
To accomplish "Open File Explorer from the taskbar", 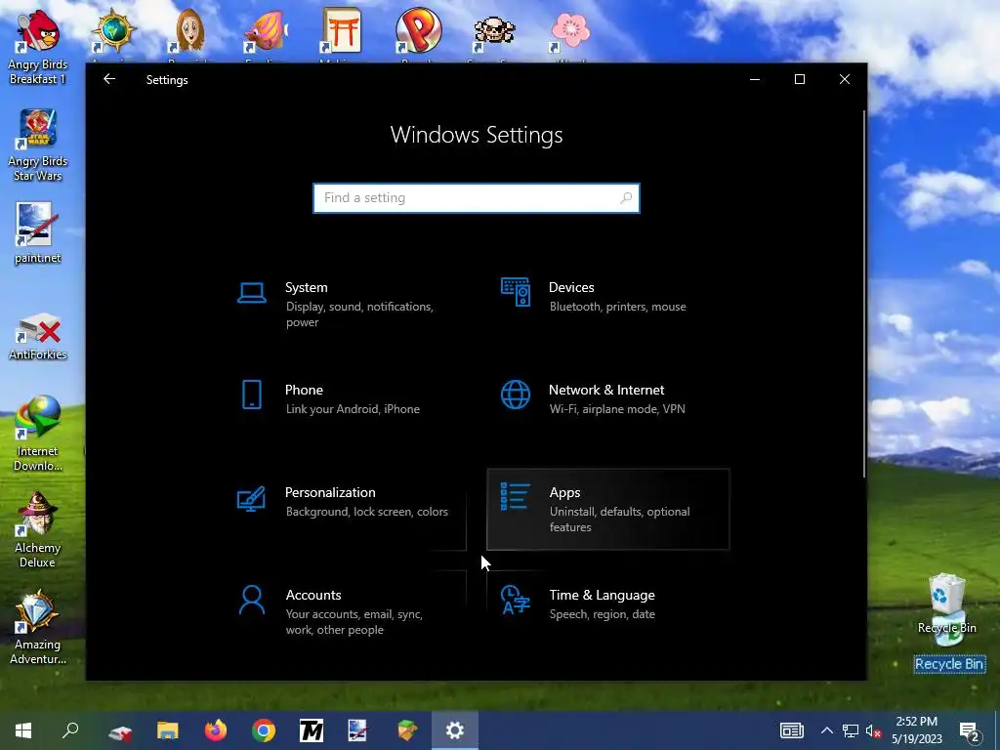I will point(168,730).
